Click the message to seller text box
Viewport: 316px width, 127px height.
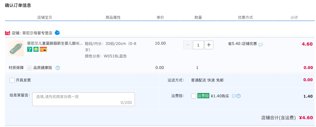(84, 99)
